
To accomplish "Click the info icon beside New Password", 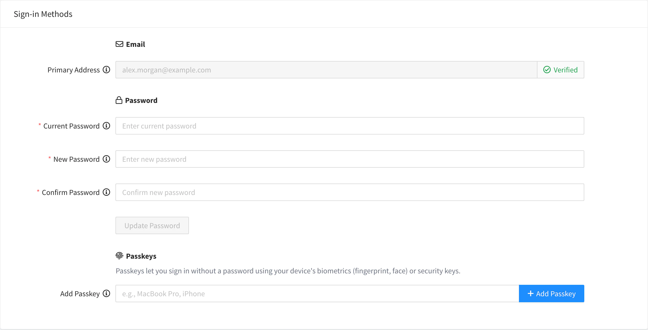I will (x=106, y=159).
